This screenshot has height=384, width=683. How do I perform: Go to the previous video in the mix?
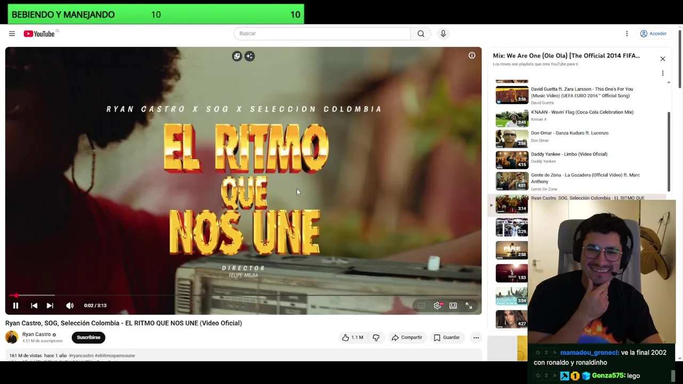tap(34, 306)
